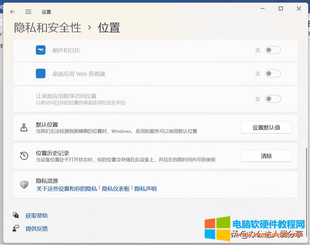Image resolution: width=310 pixels, height=245 pixels.
Task: Click the Mail and Calendar app icon
Action: pos(41,50)
